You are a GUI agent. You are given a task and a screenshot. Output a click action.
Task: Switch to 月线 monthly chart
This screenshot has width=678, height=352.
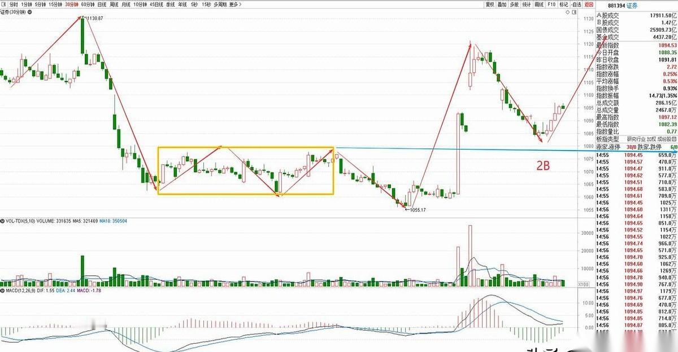pyautogui.click(x=126, y=5)
